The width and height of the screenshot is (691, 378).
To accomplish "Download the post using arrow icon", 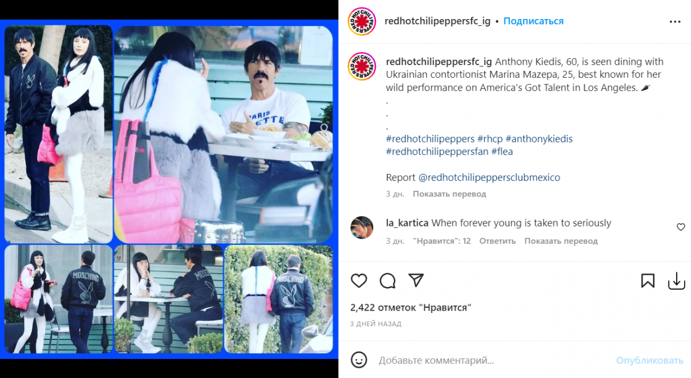I will click(676, 281).
